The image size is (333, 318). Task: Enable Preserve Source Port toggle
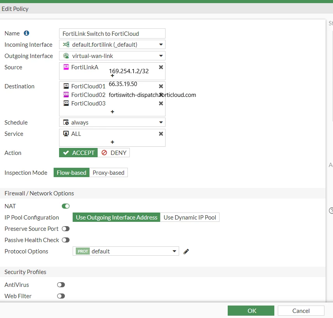(66, 228)
